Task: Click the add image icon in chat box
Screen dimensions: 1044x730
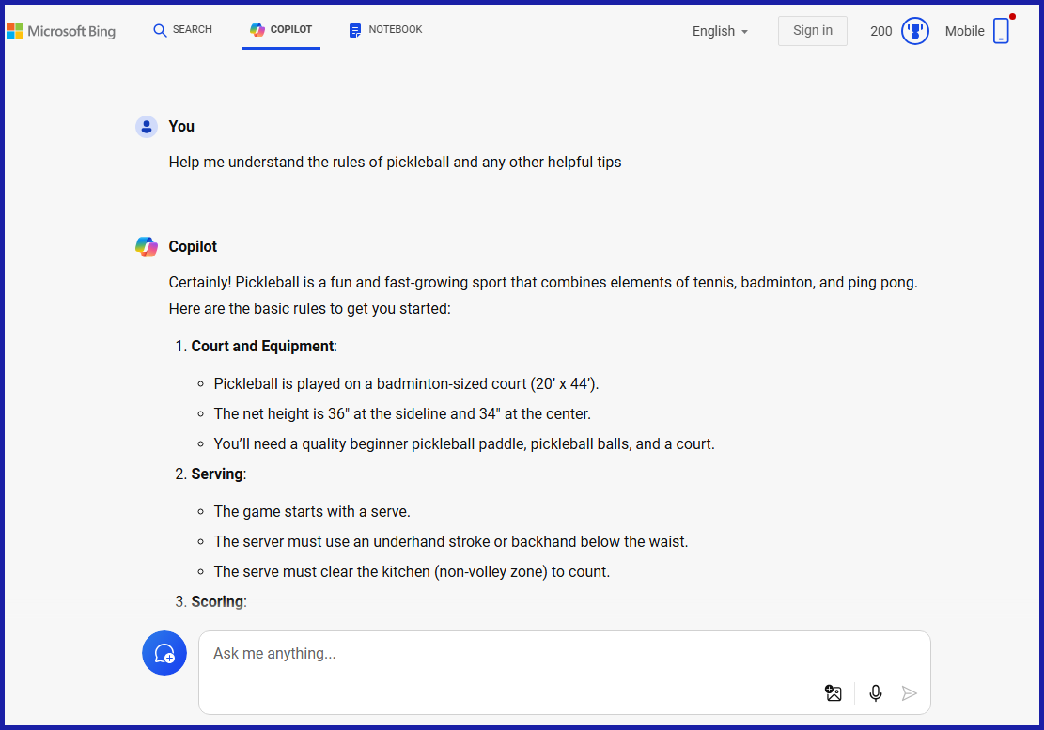Action: point(833,693)
